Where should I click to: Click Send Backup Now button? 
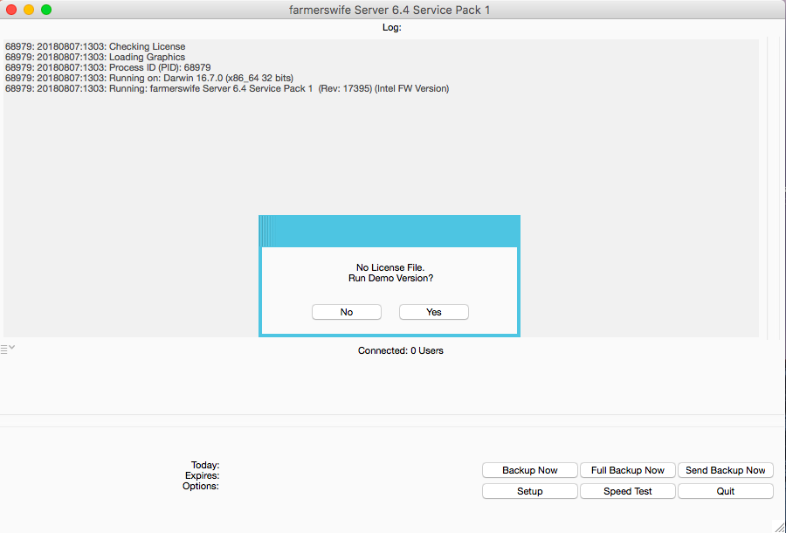pos(726,470)
